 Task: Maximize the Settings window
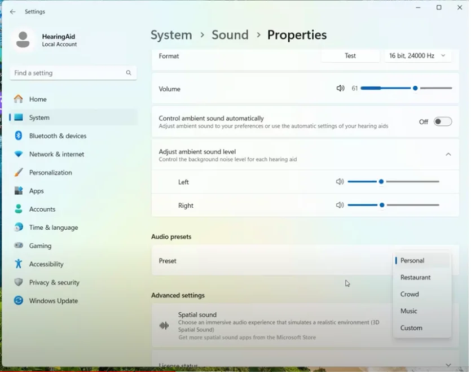[x=439, y=7]
